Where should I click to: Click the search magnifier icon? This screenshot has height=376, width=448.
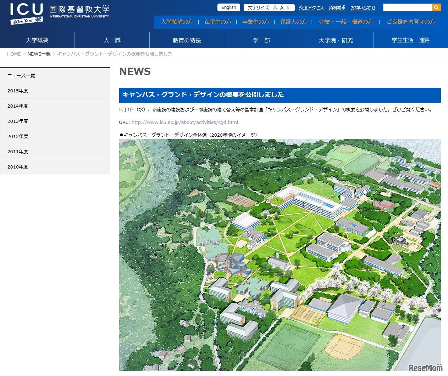pos(436,7)
